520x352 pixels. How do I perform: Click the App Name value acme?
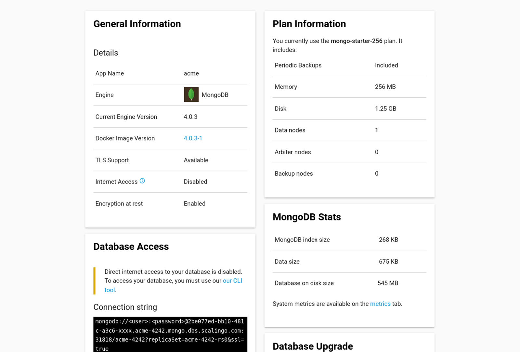(191, 73)
